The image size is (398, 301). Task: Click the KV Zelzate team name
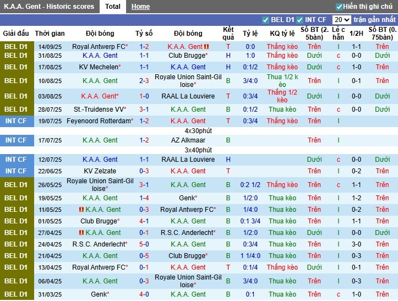tap(100, 171)
